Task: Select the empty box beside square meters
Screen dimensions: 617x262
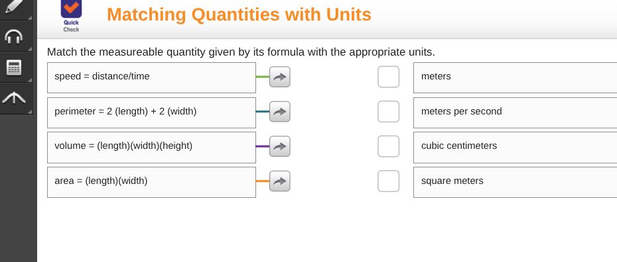Action: pos(388,181)
